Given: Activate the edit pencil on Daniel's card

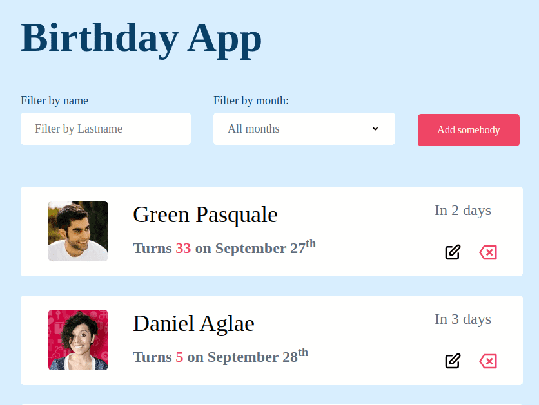Looking at the screenshot, I should click(453, 361).
